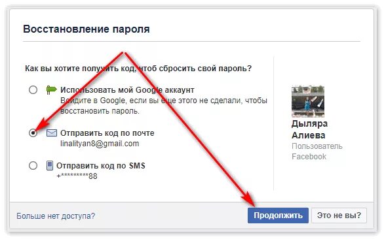Click the Google sign-in description text
Image resolution: width=384 pixels, height=239 pixels.
pos(164,106)
